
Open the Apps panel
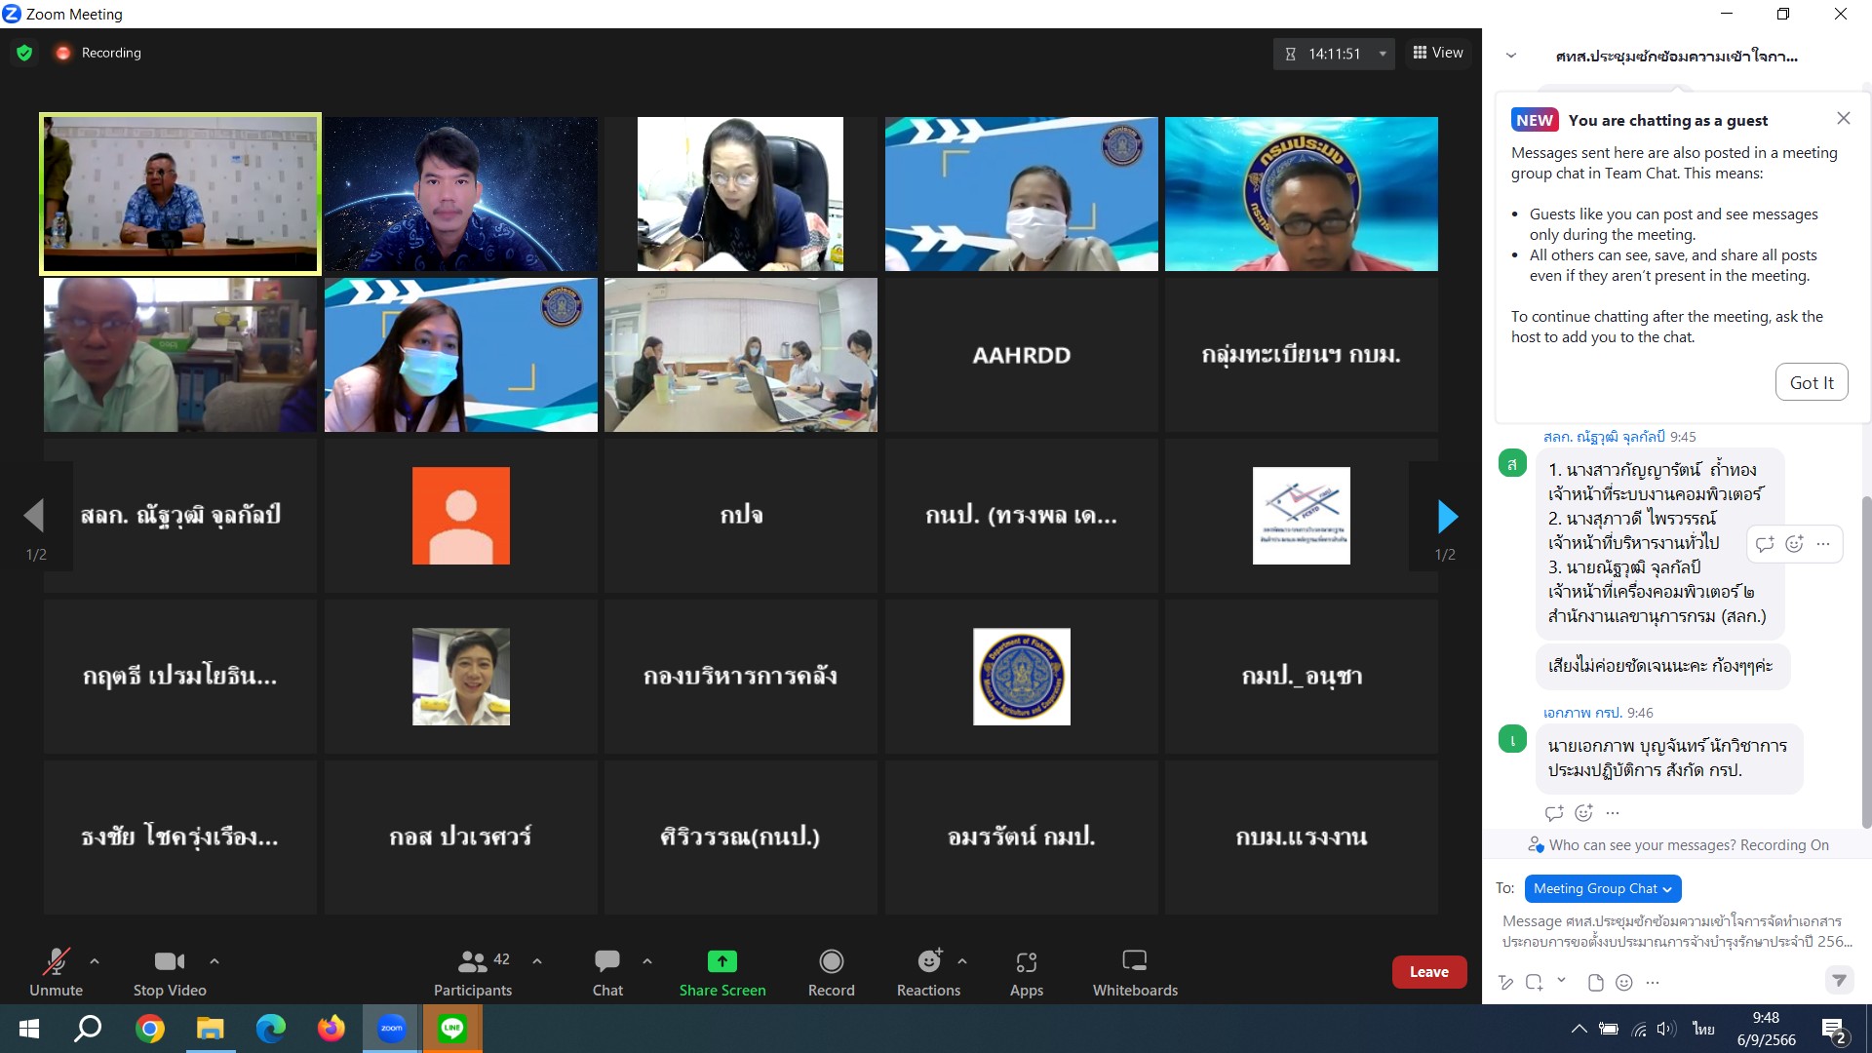point(1026,972)
